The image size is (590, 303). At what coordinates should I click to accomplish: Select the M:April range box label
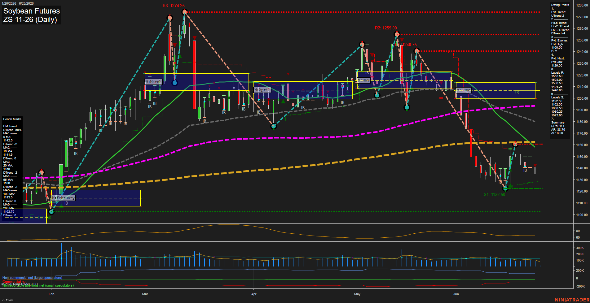tap(262, 90)
